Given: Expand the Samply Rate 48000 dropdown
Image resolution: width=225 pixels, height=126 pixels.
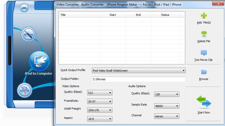Looking at the screenshot, I should [x=167, y=106].
